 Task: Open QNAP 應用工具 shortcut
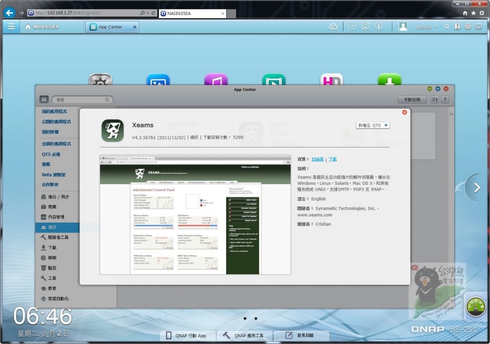(x=244, y=335)
